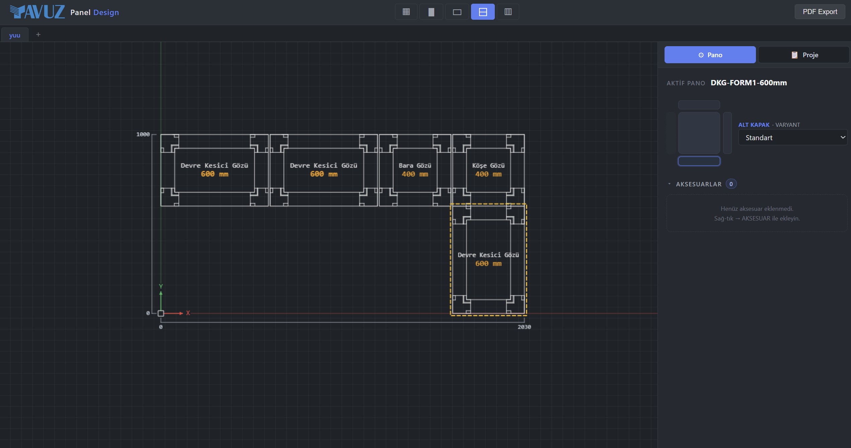
Task: Click the YAVUZ logo
Action: 37,12
